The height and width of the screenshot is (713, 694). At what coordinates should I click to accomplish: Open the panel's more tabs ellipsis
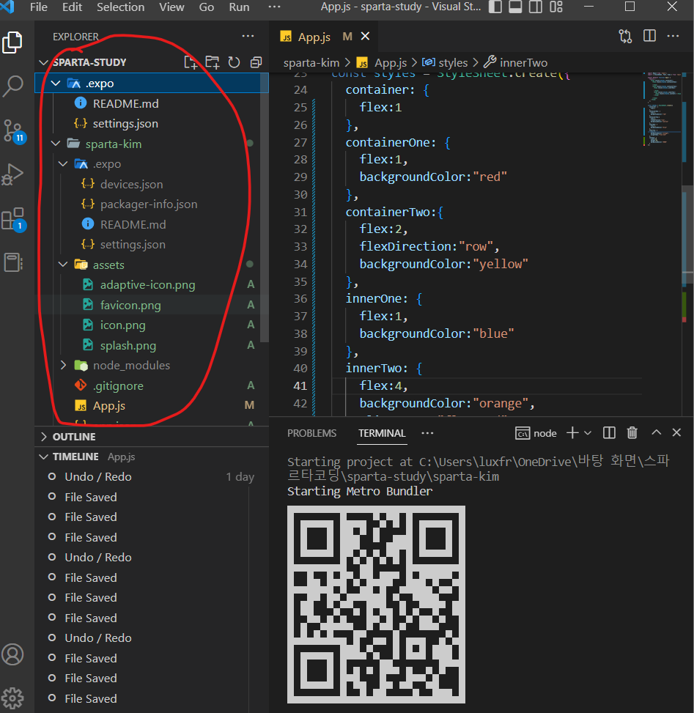click(x=427, y=433)
